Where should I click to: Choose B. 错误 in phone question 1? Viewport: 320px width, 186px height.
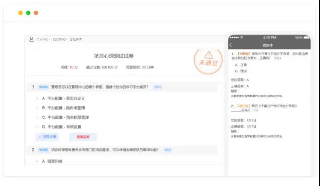(x=241, y=71)
